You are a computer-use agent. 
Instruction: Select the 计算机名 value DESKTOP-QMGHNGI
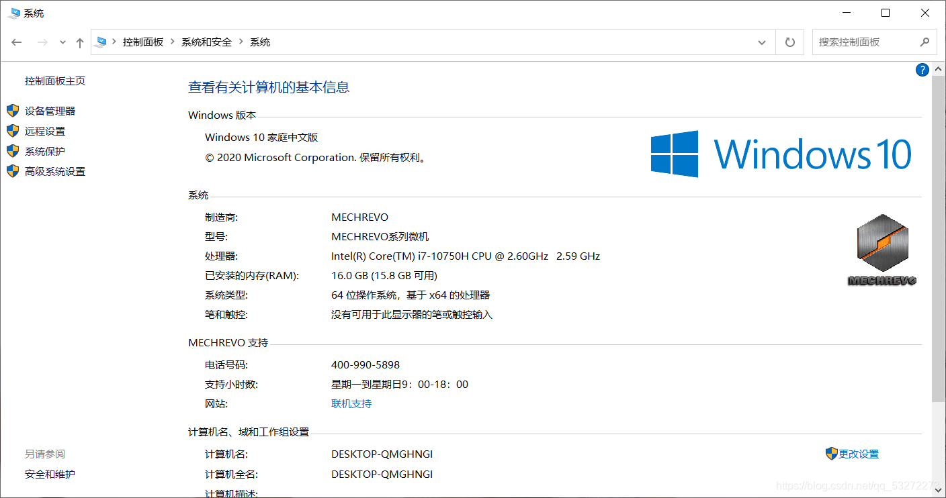point(382,454)
